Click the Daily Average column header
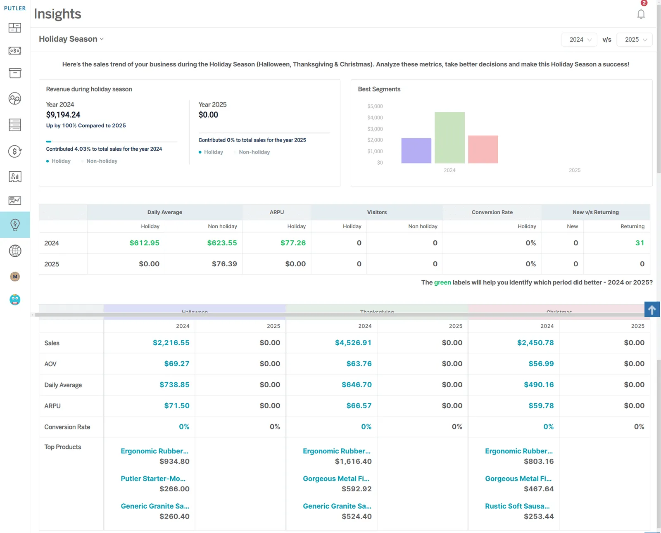Image resolution: width=661 pixels, height=533 pixels. [165, 212]
